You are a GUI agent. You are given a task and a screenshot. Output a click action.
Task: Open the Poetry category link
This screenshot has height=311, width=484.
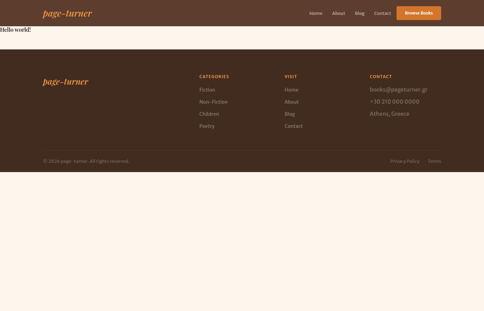pyautogui.click(x=207, y=126)
